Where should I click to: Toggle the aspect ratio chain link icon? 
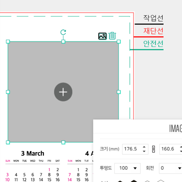click(154, 149)
